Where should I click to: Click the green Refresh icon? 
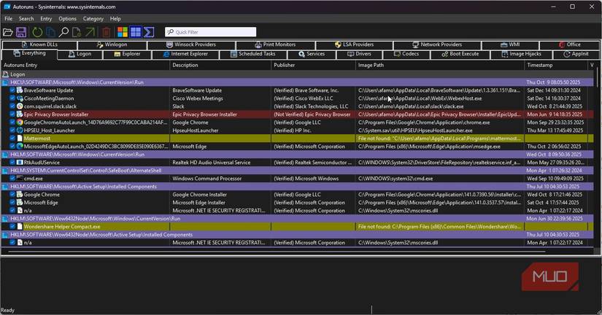[37, 32]
